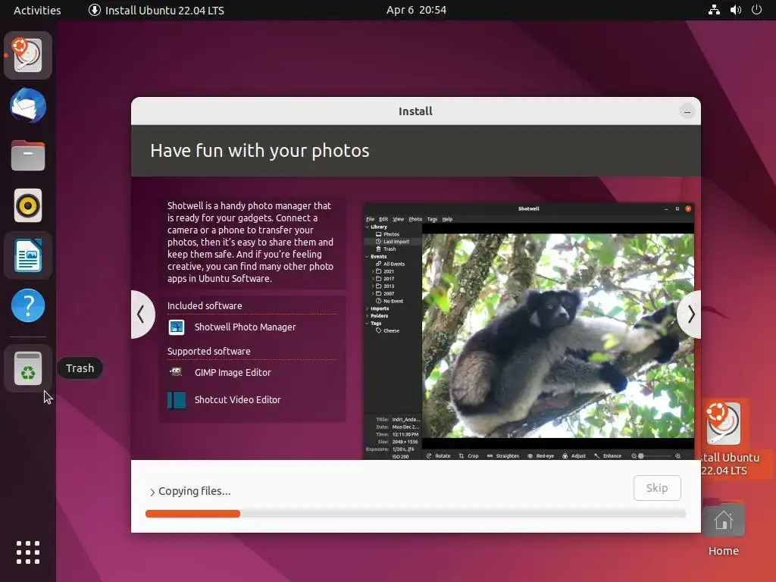Open the Install Ubuntu 22.04 LTS app menu
Viewport: 776px width, 582px height.
[x=156, y=10]
